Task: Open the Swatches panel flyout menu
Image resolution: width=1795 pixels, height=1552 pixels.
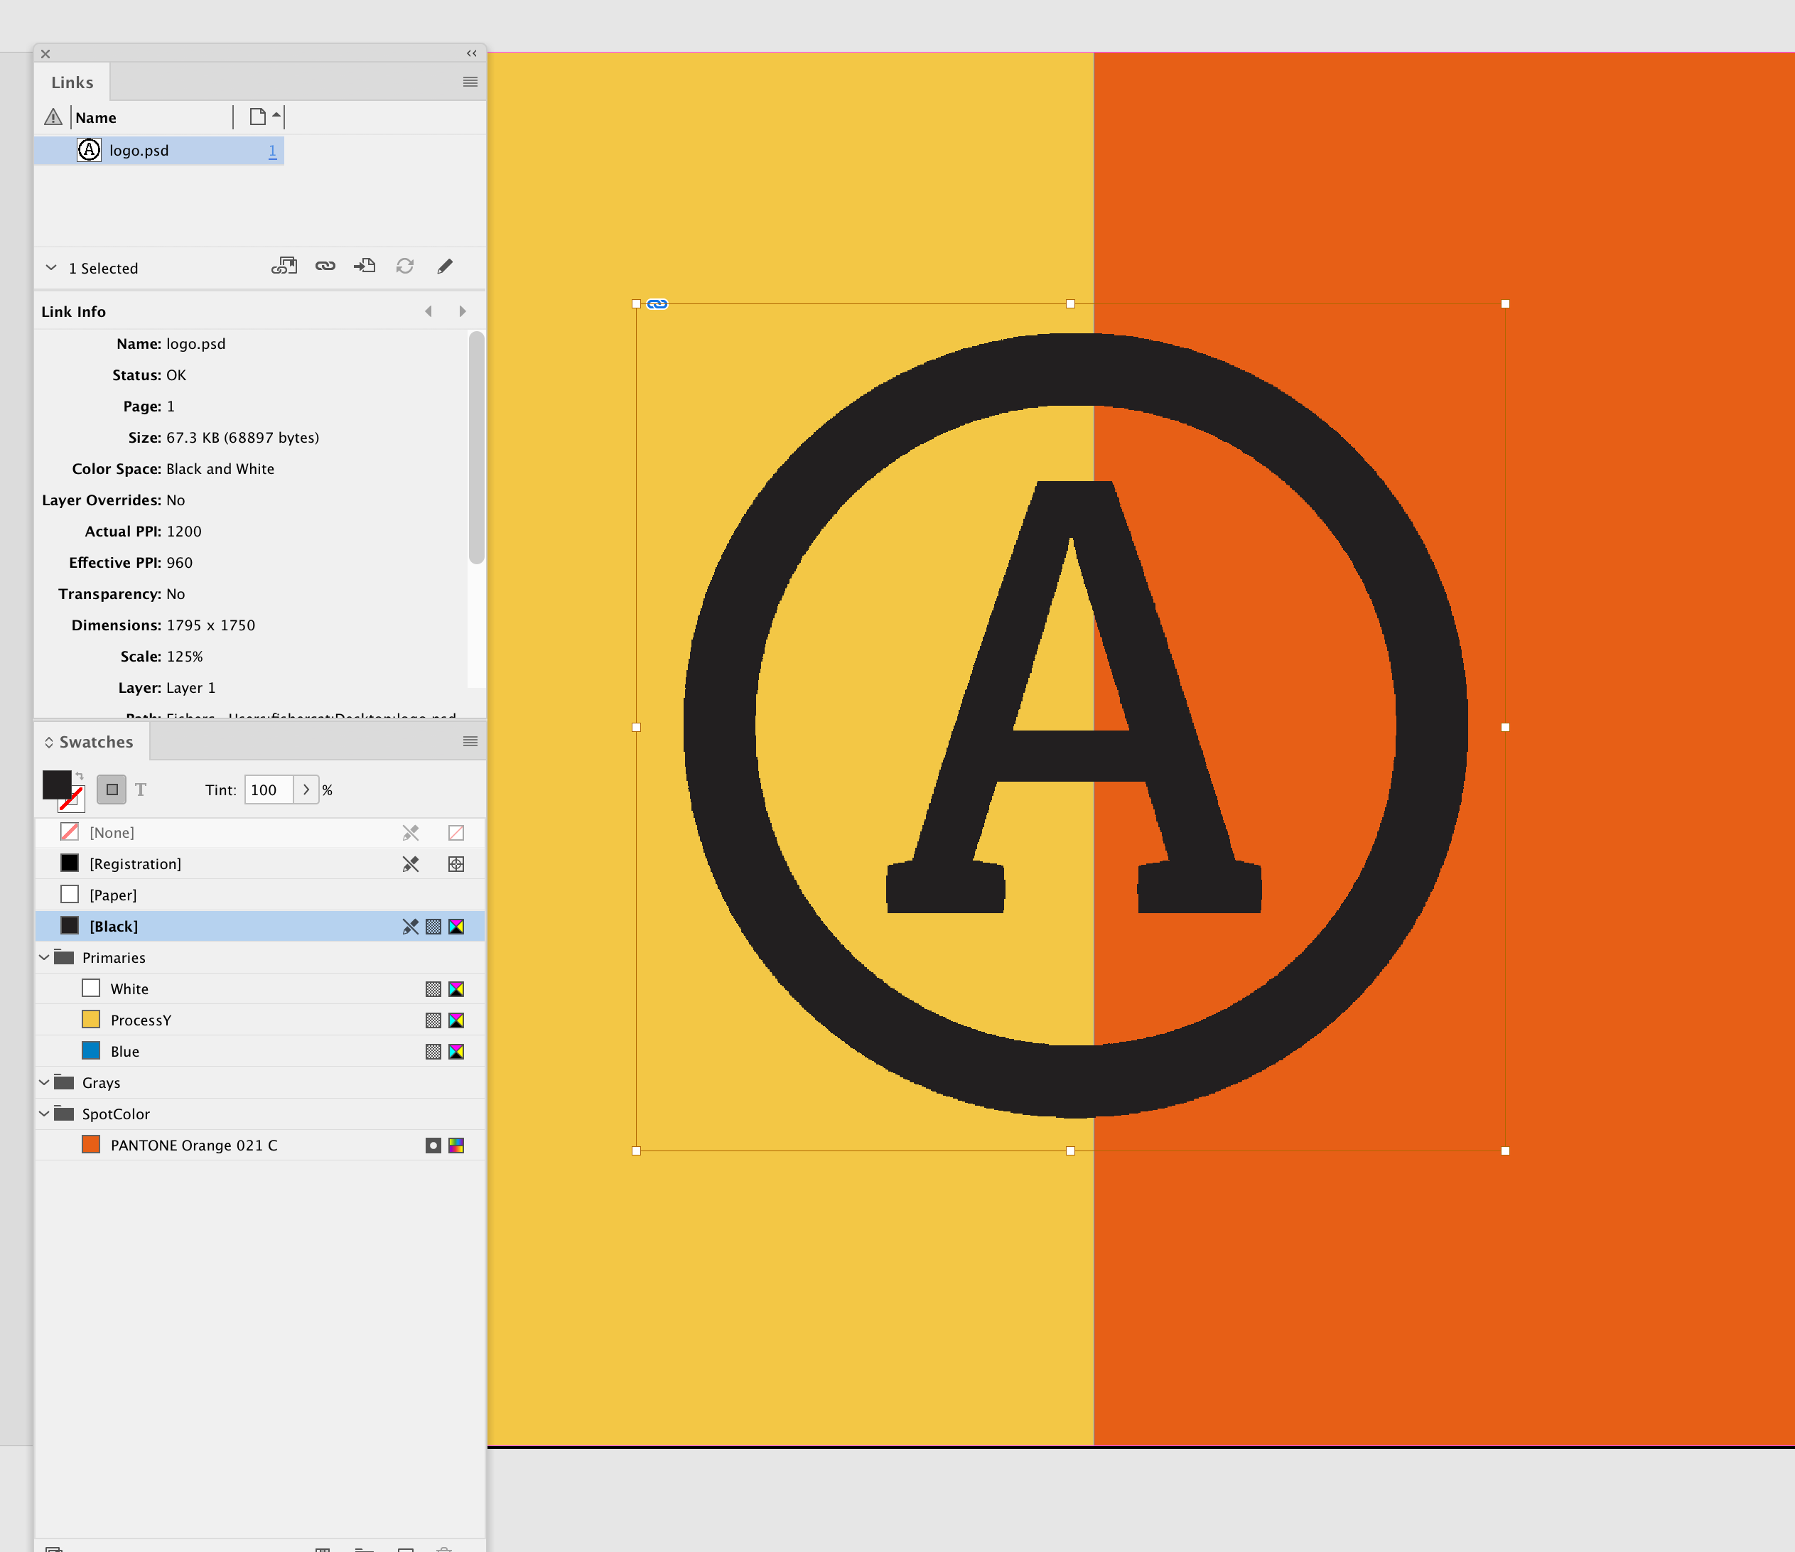Action: 470,742
